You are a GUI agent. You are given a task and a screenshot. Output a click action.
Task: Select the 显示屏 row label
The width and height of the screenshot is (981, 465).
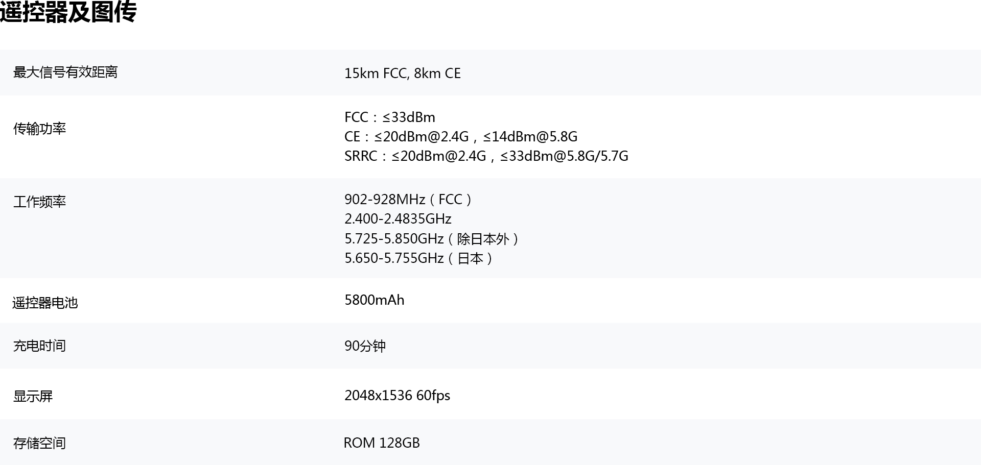point(33,396)
